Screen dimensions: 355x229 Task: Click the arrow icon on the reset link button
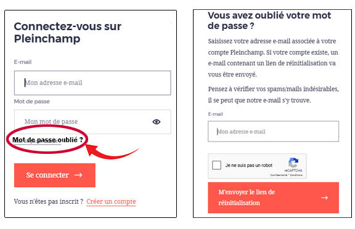pos(325,198)
